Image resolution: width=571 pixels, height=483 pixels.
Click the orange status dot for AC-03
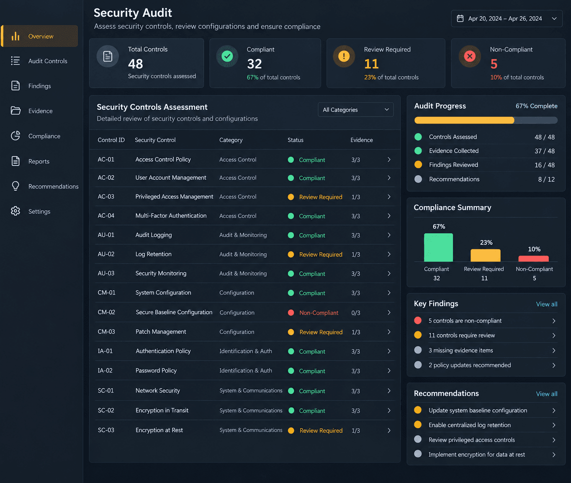tap(291, 197)
